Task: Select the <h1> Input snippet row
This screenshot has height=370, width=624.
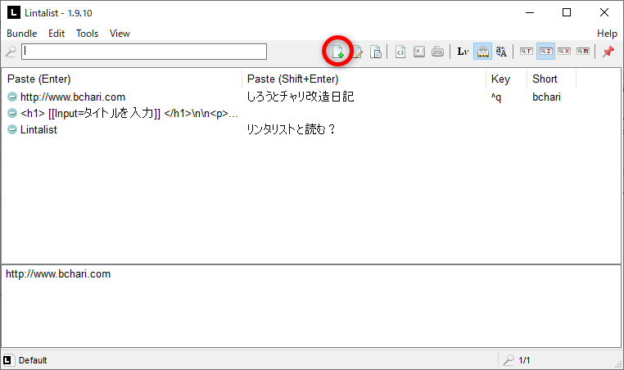Action: [311, 114]
